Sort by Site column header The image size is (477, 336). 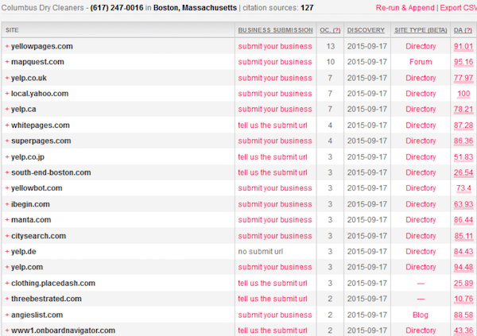13,29
